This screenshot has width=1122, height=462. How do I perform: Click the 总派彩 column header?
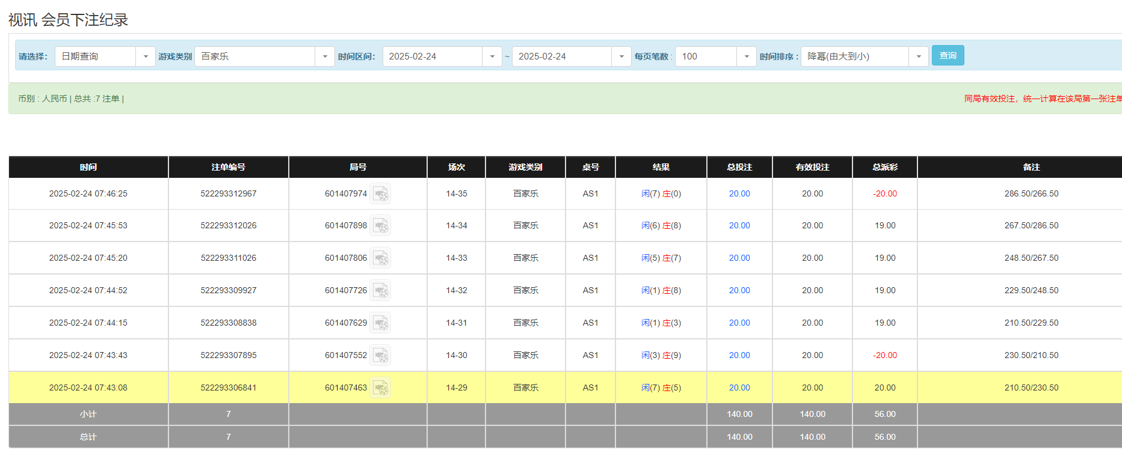point(884,167)
